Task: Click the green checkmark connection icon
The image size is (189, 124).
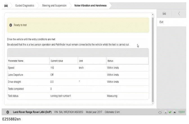Action: pyautogui.click(x=170, y=112)
